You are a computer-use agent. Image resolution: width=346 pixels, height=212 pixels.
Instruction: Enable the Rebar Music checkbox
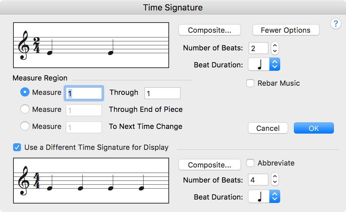(250, 83)
